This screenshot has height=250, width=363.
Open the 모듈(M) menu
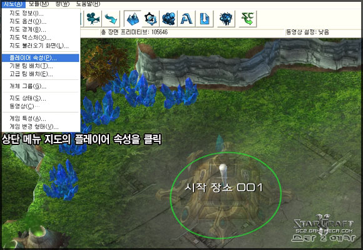(x=39, y=4)
